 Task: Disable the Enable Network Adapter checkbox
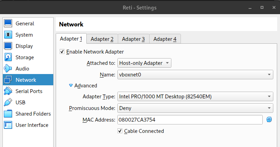tap(62, 52)
